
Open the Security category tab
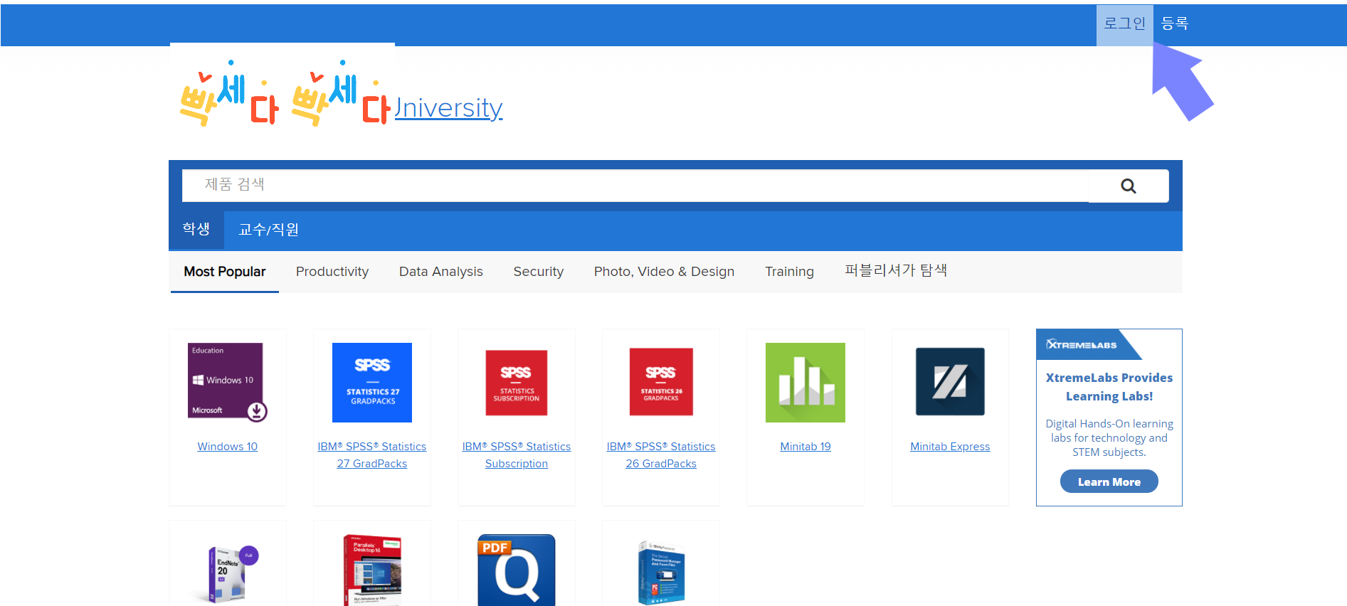[x=539, y=272]
